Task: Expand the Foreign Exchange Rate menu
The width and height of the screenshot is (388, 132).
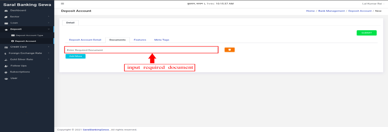Action: coord(49,53)
